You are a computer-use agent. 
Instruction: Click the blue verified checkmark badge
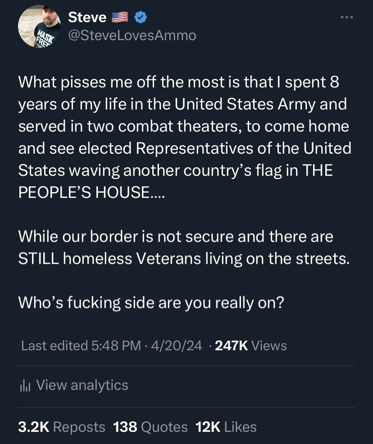coord(141,18)
